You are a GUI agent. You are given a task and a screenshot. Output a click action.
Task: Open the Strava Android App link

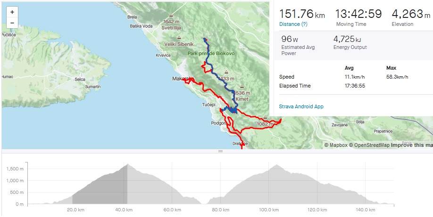(301, 106)
